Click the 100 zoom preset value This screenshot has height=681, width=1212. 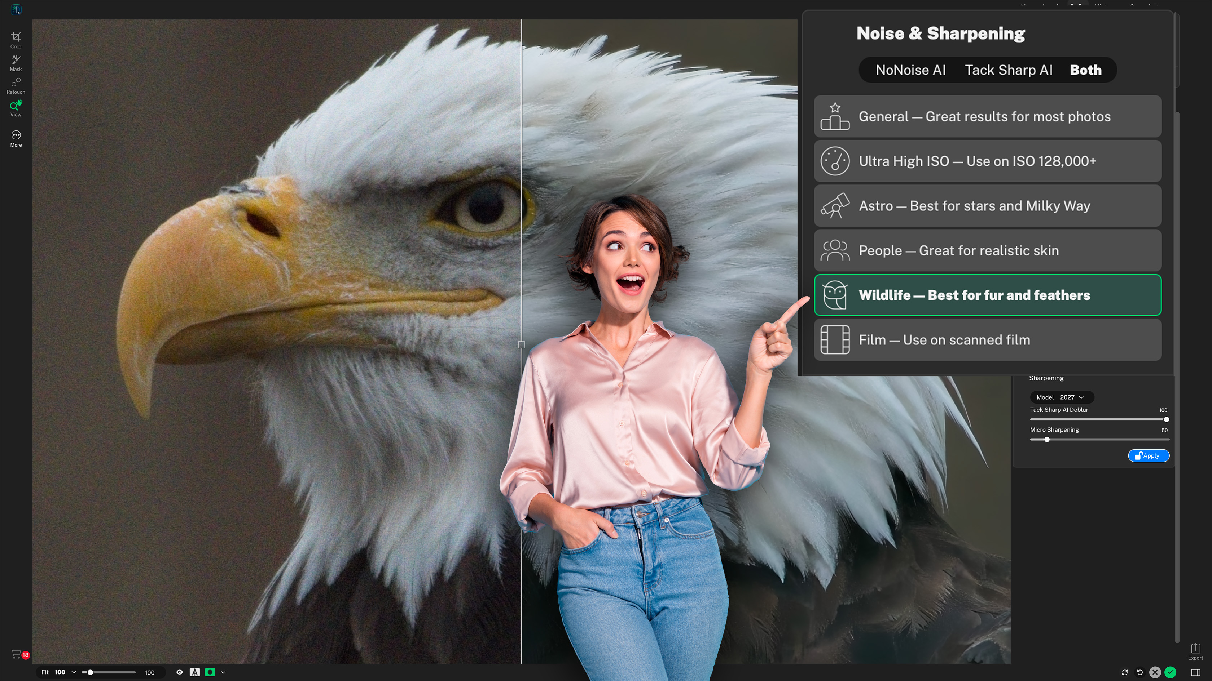coord(60,672)
